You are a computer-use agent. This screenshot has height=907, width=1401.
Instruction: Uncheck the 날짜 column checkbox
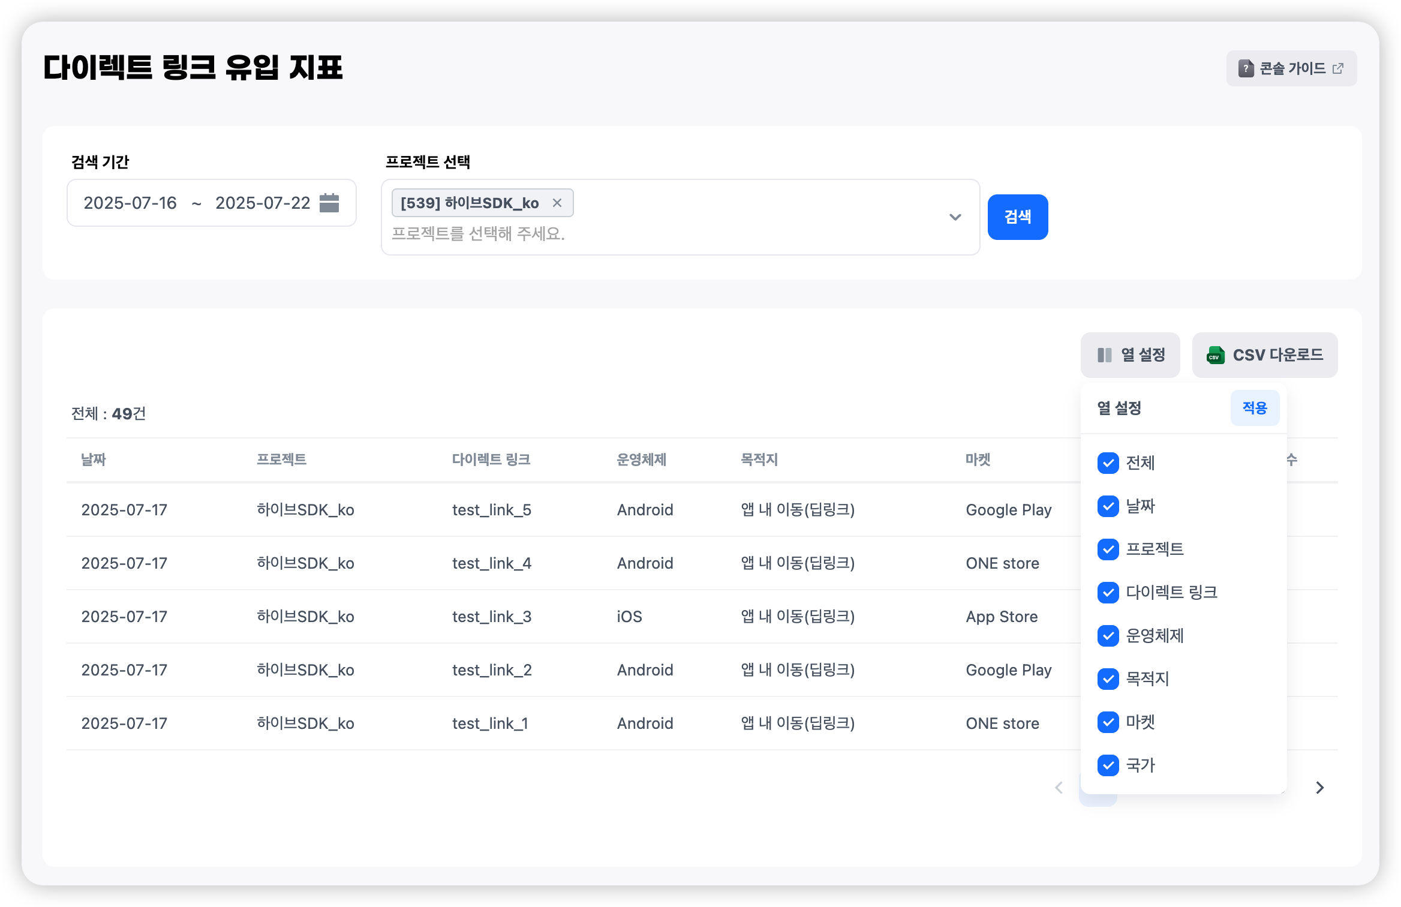coord(1108,506)
